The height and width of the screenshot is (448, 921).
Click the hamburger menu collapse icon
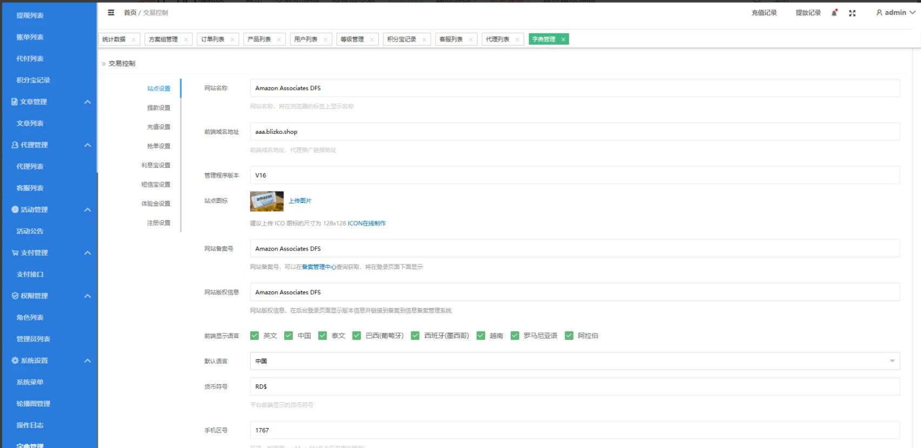111,12
